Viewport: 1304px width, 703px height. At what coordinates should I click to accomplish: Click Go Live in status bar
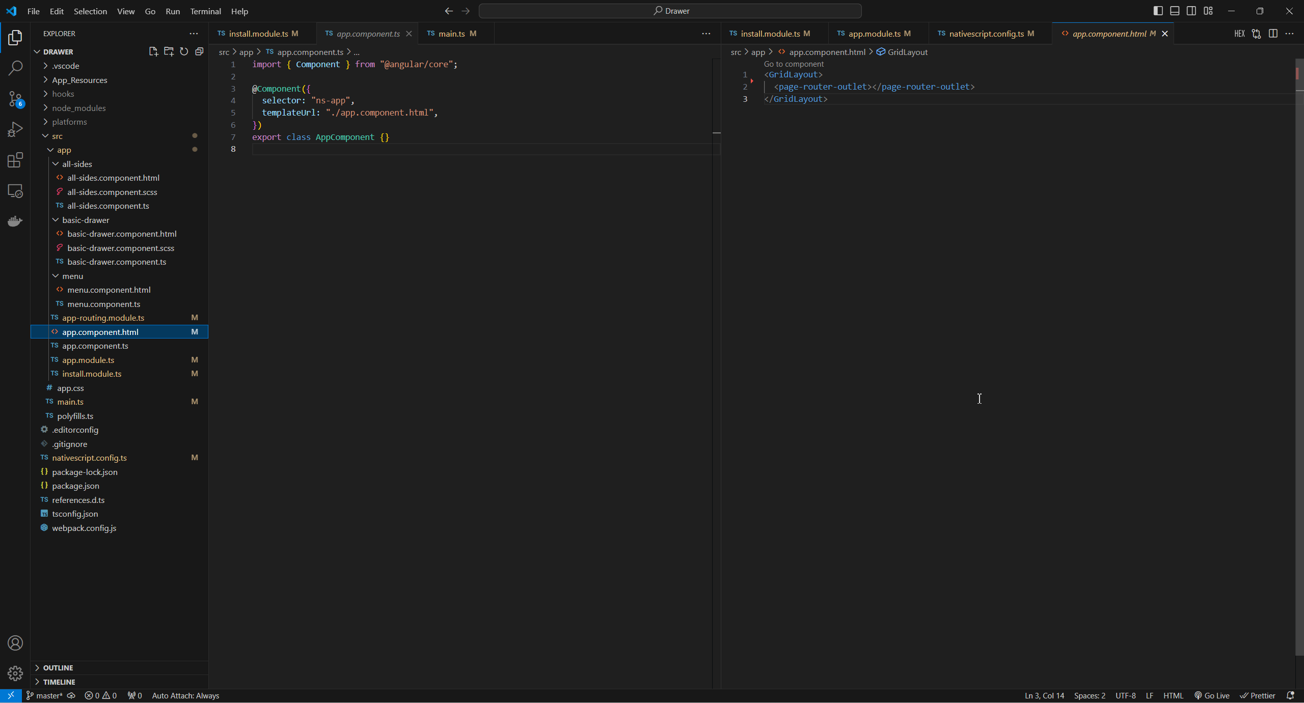coord(1212,695)
